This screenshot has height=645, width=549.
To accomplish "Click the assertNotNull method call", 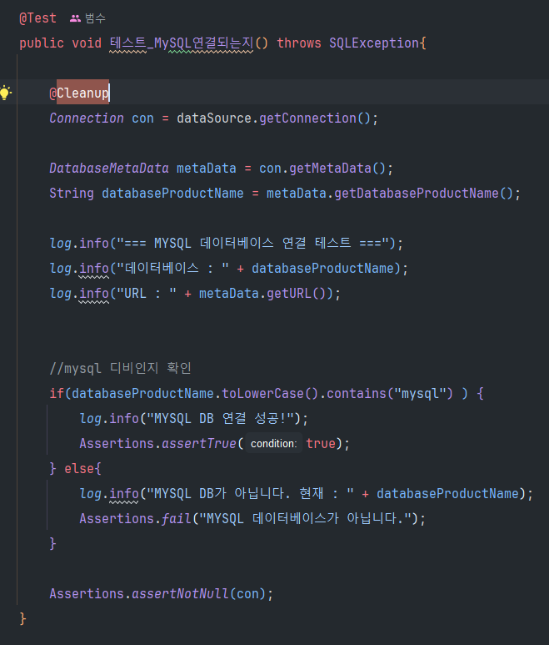I will (181, 593).
